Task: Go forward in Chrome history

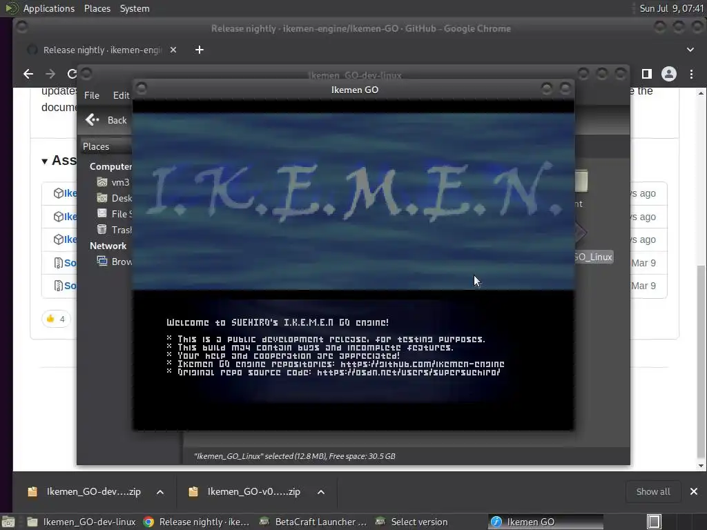Action: click(50, 73)
